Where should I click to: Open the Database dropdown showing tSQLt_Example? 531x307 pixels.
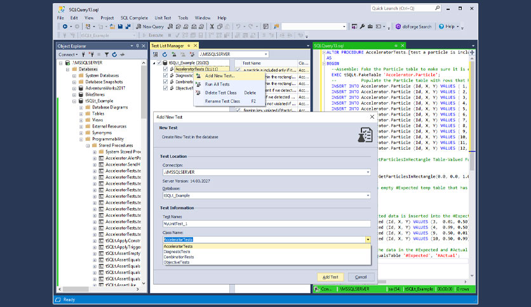(x=368, y=195)
